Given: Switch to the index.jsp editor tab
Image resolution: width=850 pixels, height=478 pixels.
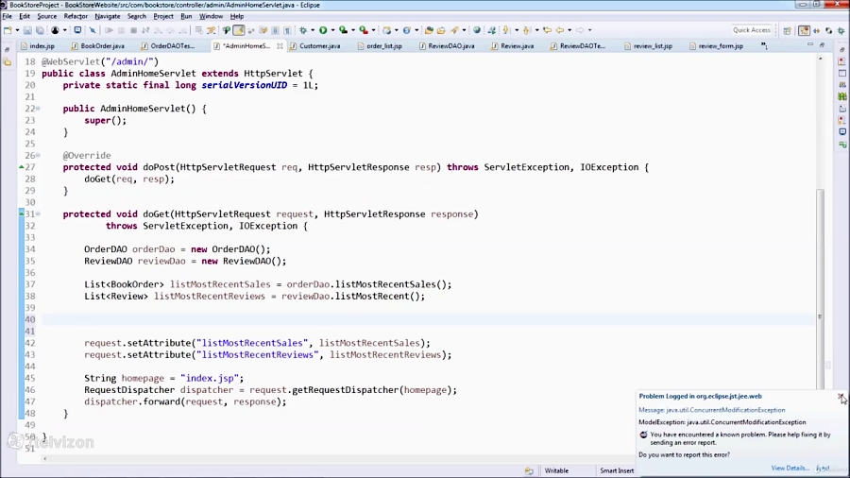Looking at the screenshot, I should [x=37, y=46].
